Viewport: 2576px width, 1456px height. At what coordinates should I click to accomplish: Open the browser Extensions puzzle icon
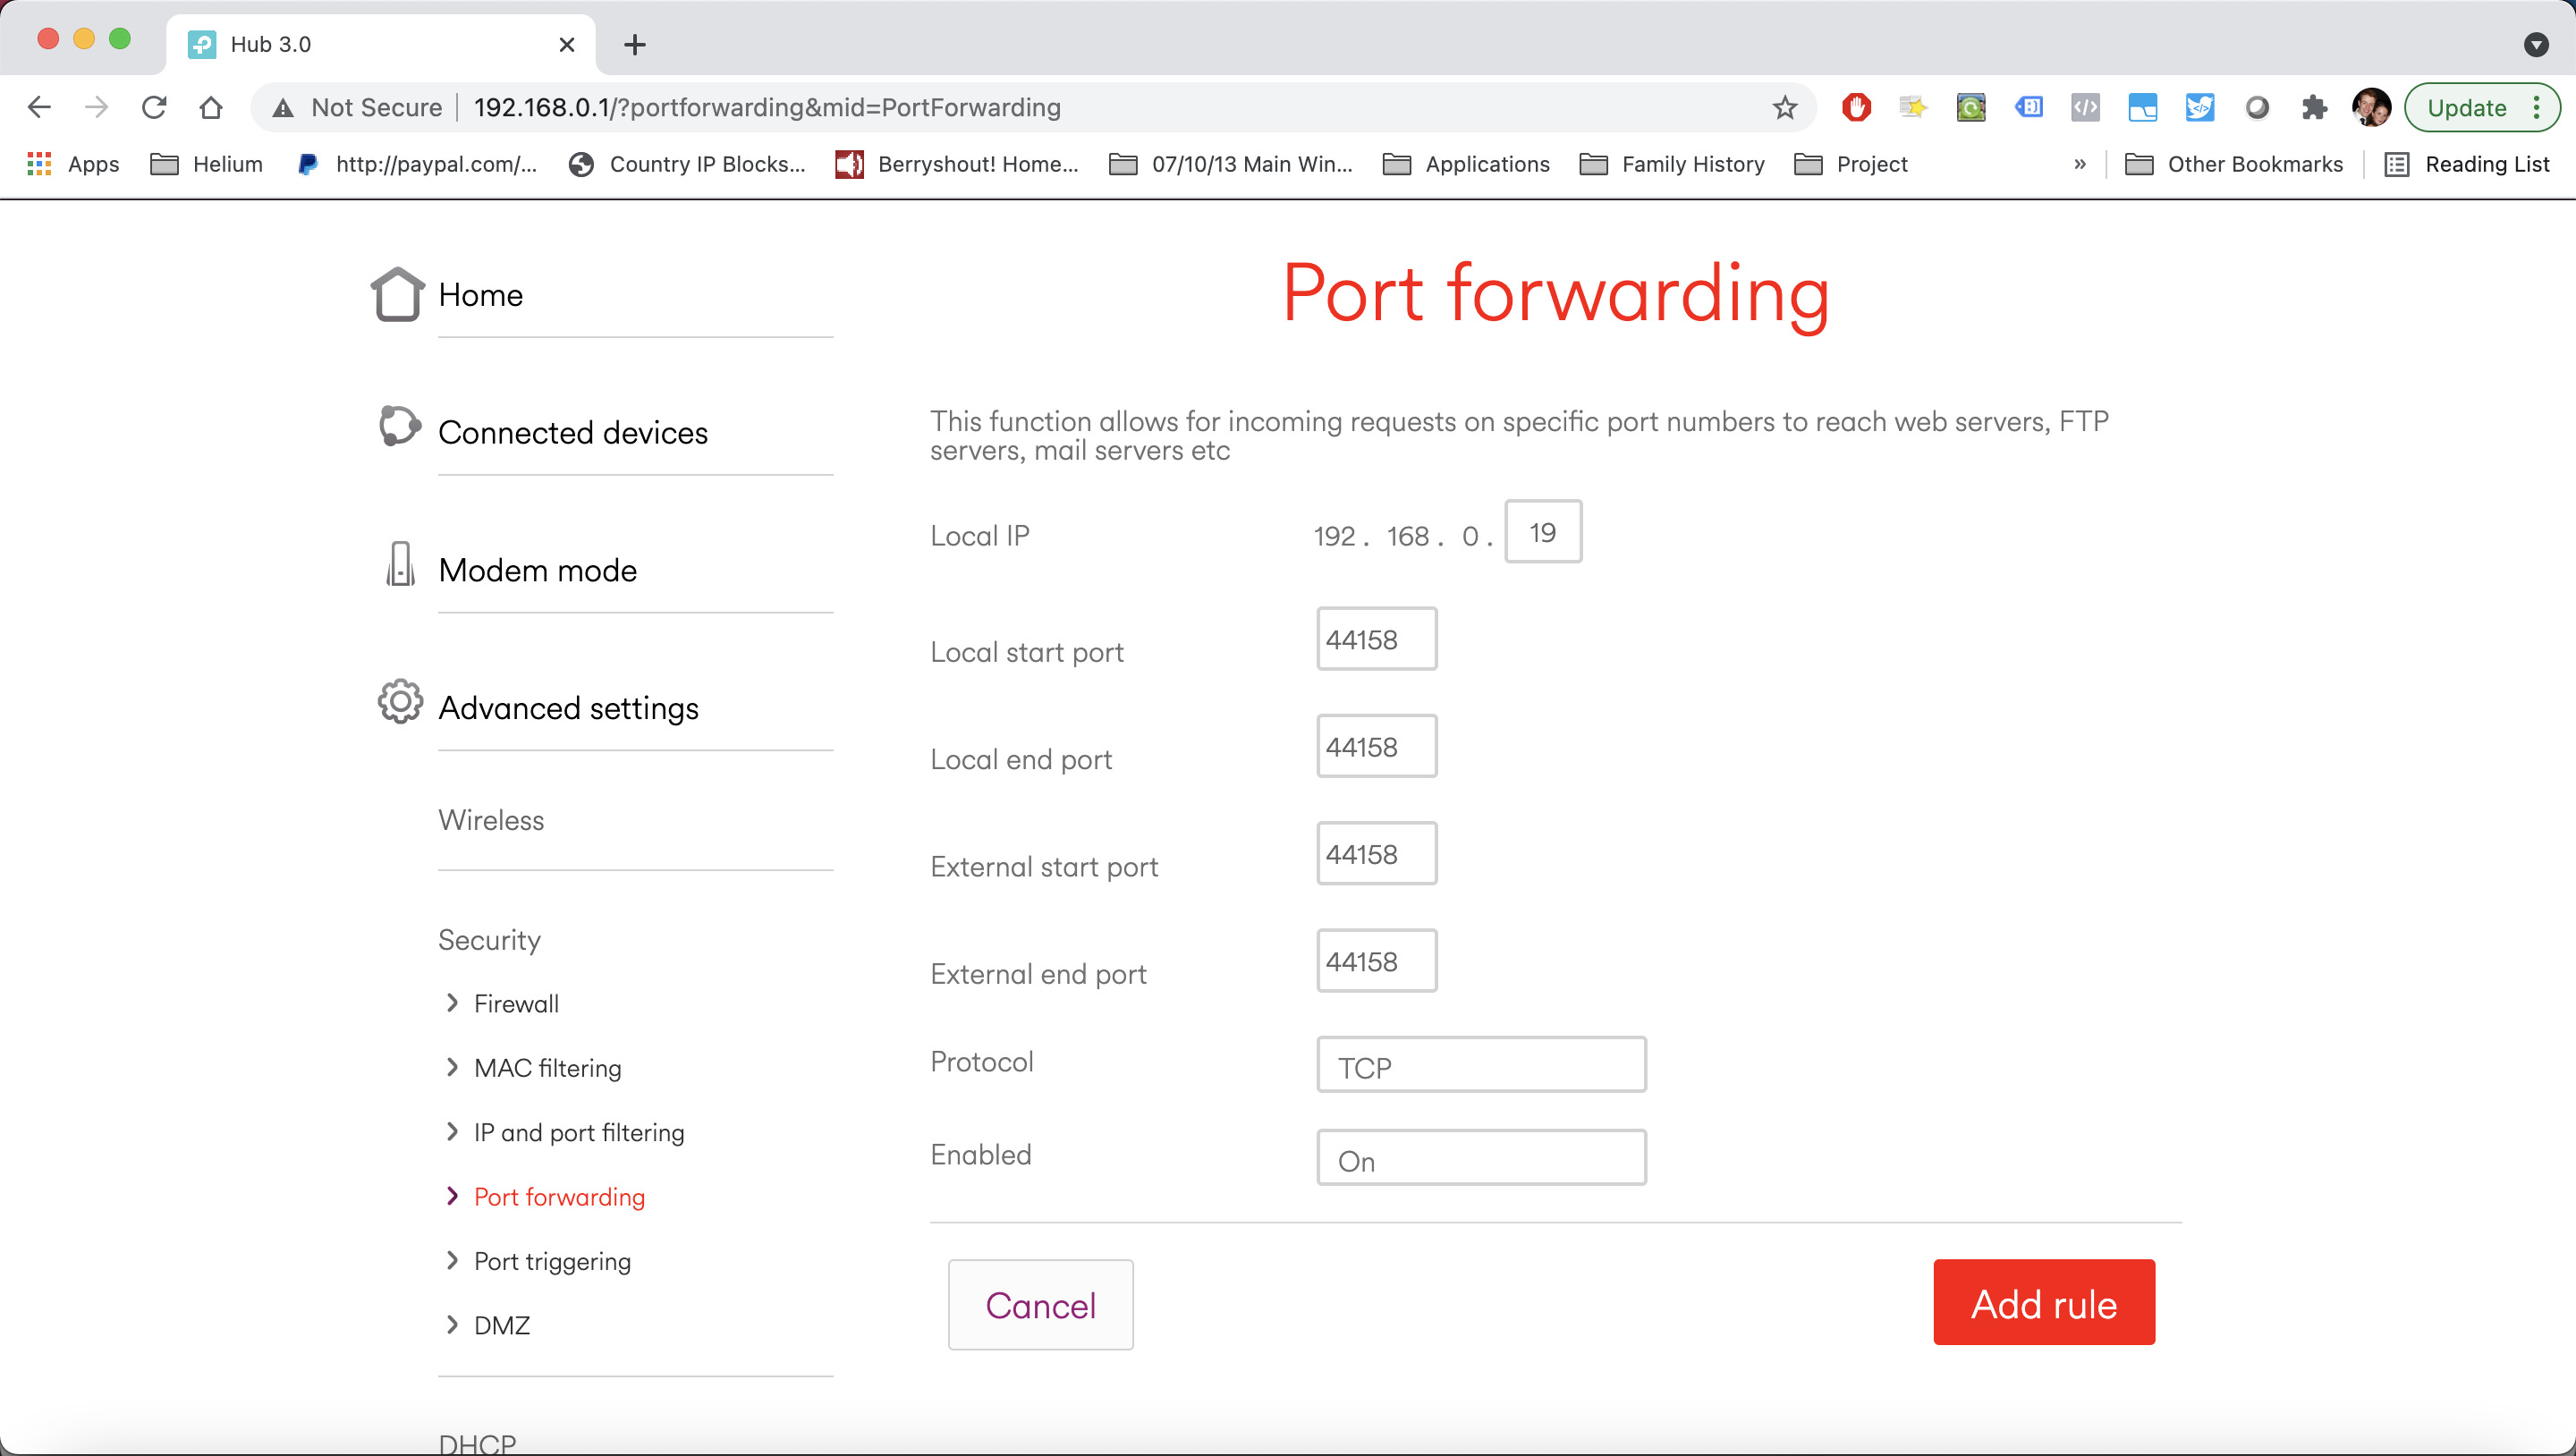tap(2313, 107)
